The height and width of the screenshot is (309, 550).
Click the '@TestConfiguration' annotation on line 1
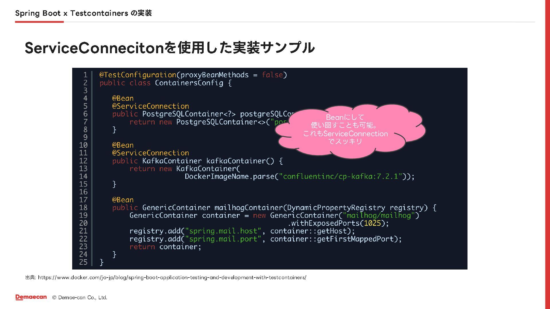[x=138, y=75]
